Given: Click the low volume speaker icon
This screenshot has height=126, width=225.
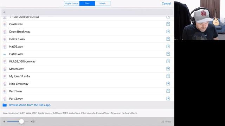Looking at the screenshot, I should click(4, 121).
